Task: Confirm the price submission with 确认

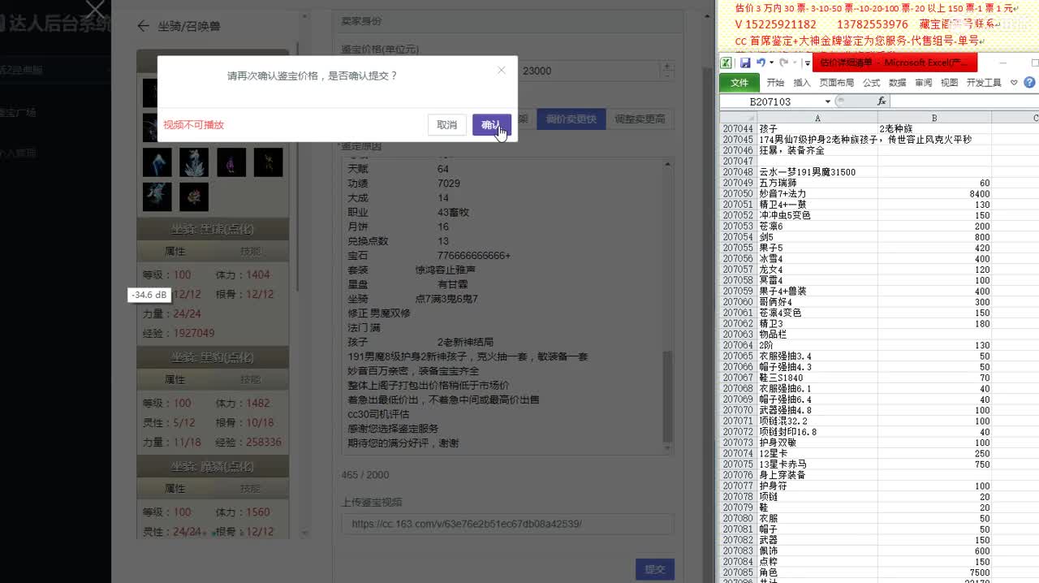Action: pos(491,125)
